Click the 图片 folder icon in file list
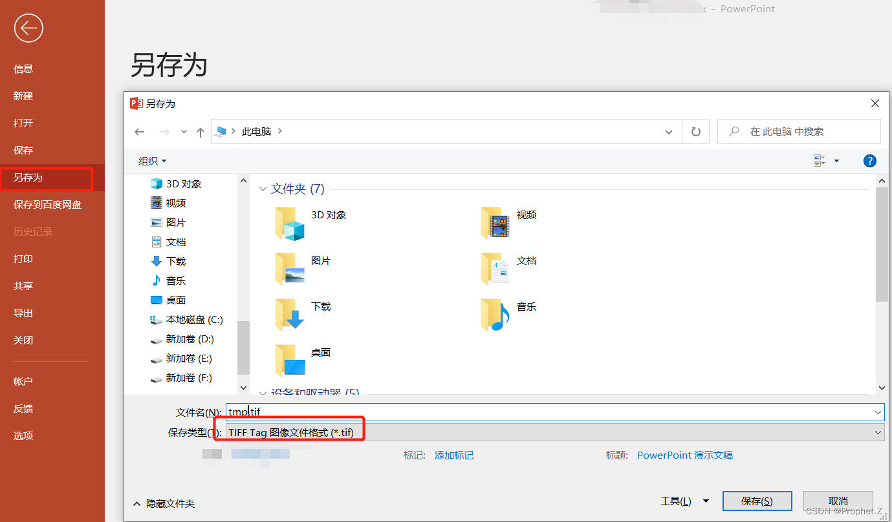This screenshot has width=892, height=522. click(x=289, y=268)
